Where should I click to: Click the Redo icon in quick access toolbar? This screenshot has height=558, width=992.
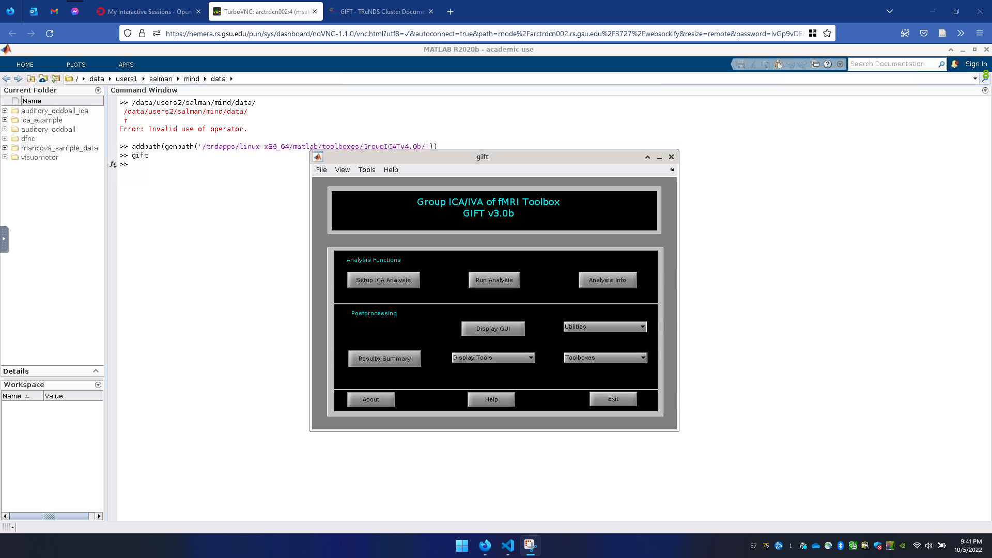pyautogui.click(x=803, y=64)
